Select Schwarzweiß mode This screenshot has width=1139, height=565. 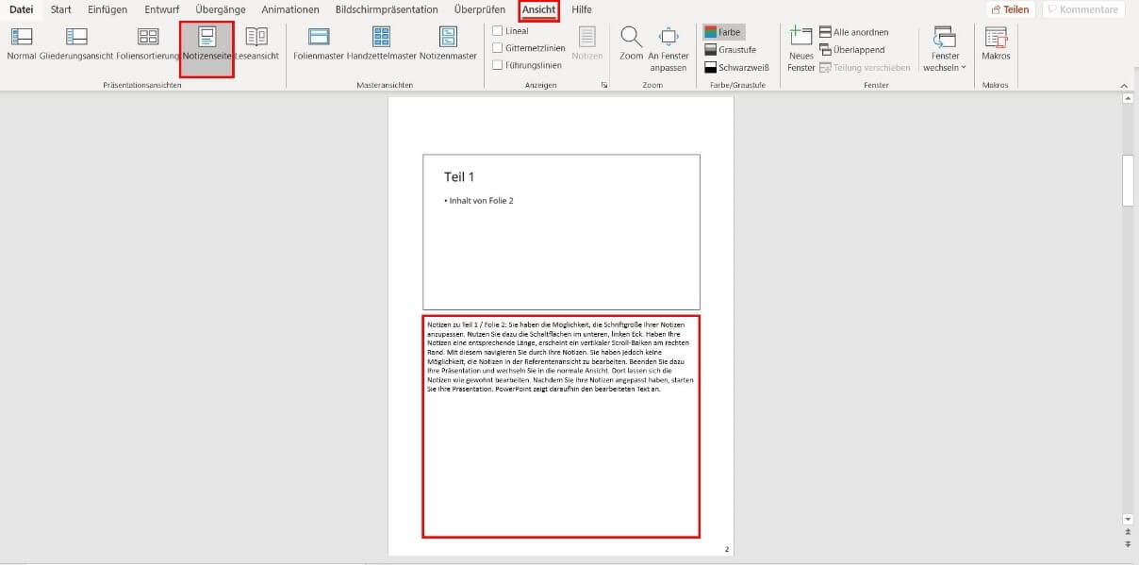click(737, 68)
